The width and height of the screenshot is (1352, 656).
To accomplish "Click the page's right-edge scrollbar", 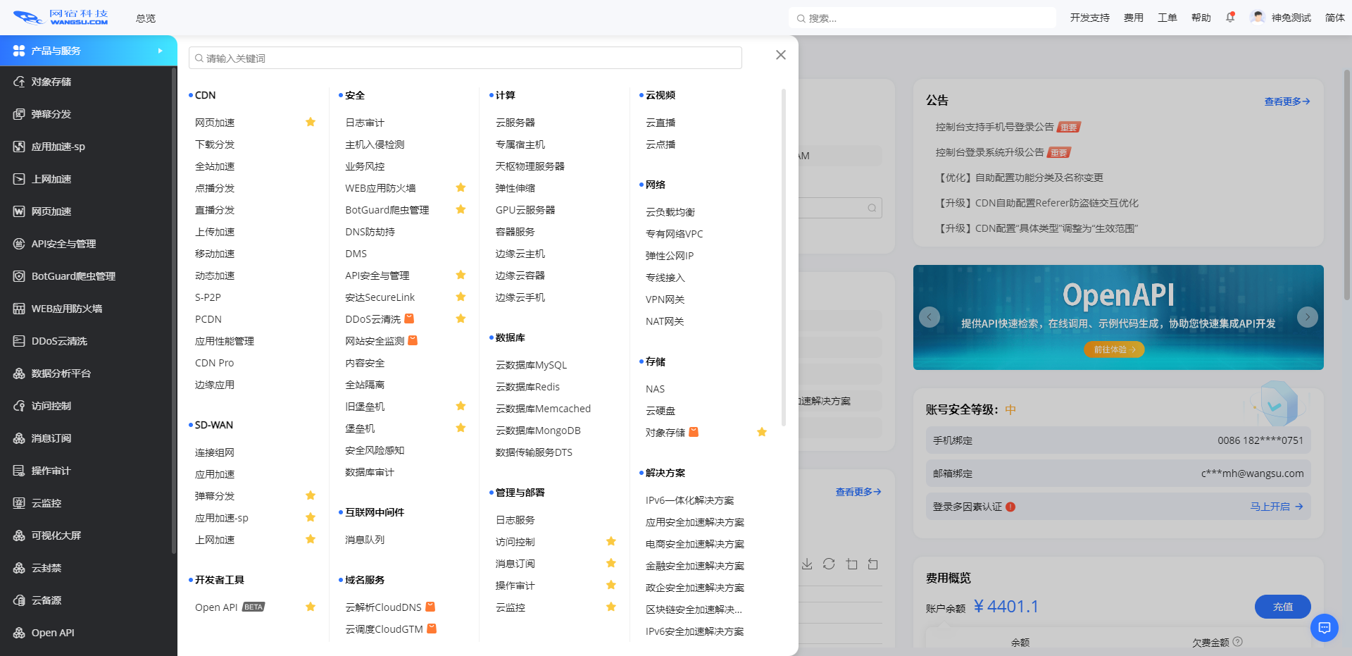I will tap(1347, 185).
